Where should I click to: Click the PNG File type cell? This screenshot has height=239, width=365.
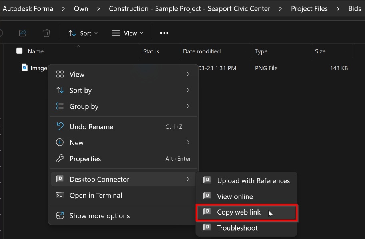(266, 68)
